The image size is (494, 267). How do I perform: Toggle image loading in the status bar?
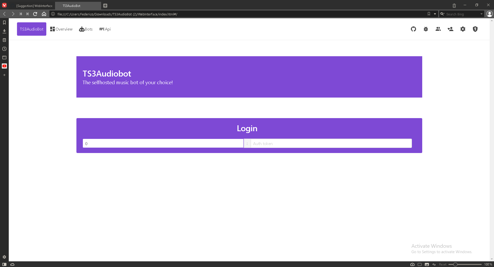(427, 264)
